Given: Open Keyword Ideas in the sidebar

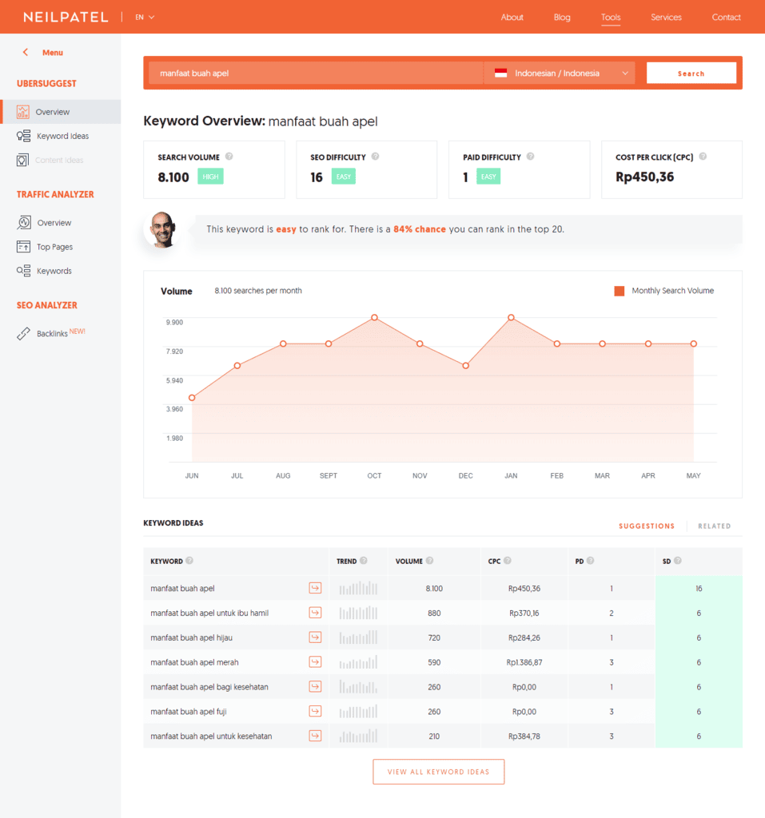Looking at the screenshot, I should pos(62,136).
